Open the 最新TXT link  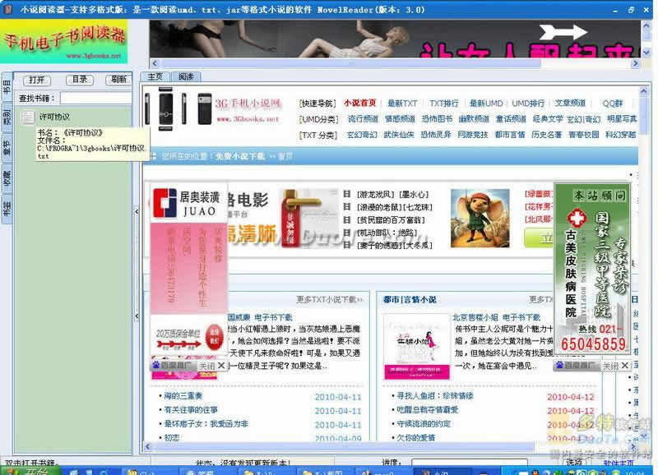tap(402, 103)
